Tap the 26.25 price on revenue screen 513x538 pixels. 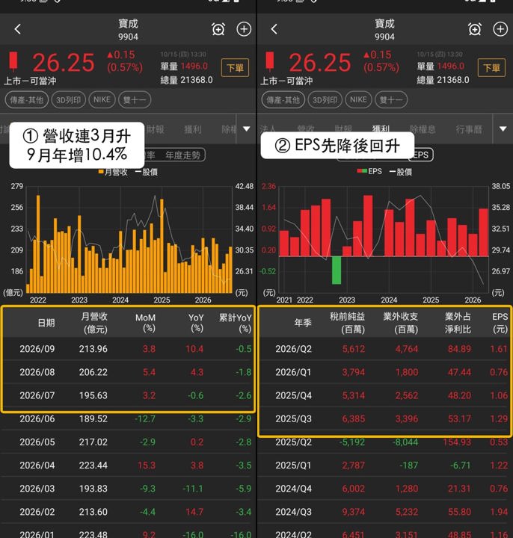63,63
